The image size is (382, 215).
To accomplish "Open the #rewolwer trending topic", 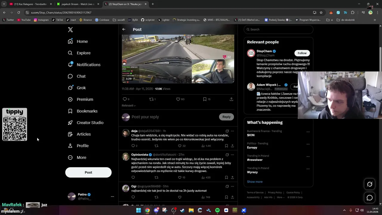I will 255,160.
